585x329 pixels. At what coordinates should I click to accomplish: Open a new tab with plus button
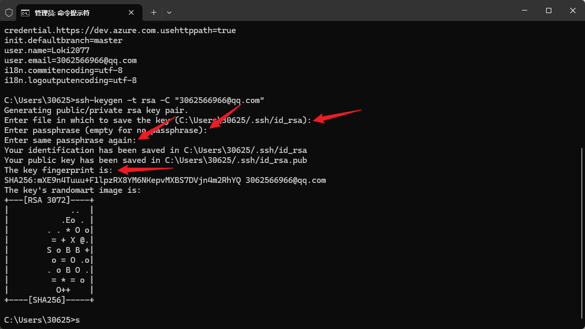tap(153, 12)
